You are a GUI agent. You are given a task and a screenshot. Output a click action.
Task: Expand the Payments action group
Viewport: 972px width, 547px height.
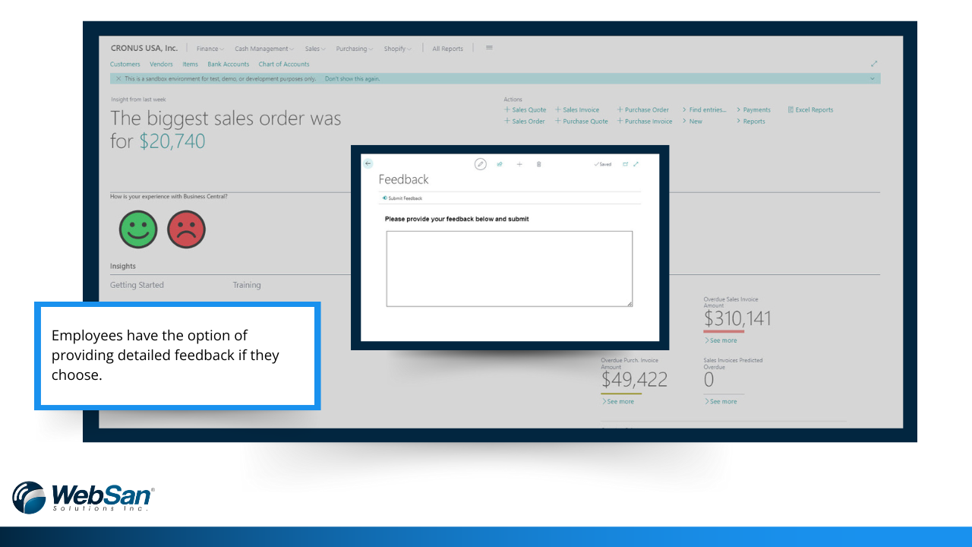pyautogui.click(x=753, y=109)
